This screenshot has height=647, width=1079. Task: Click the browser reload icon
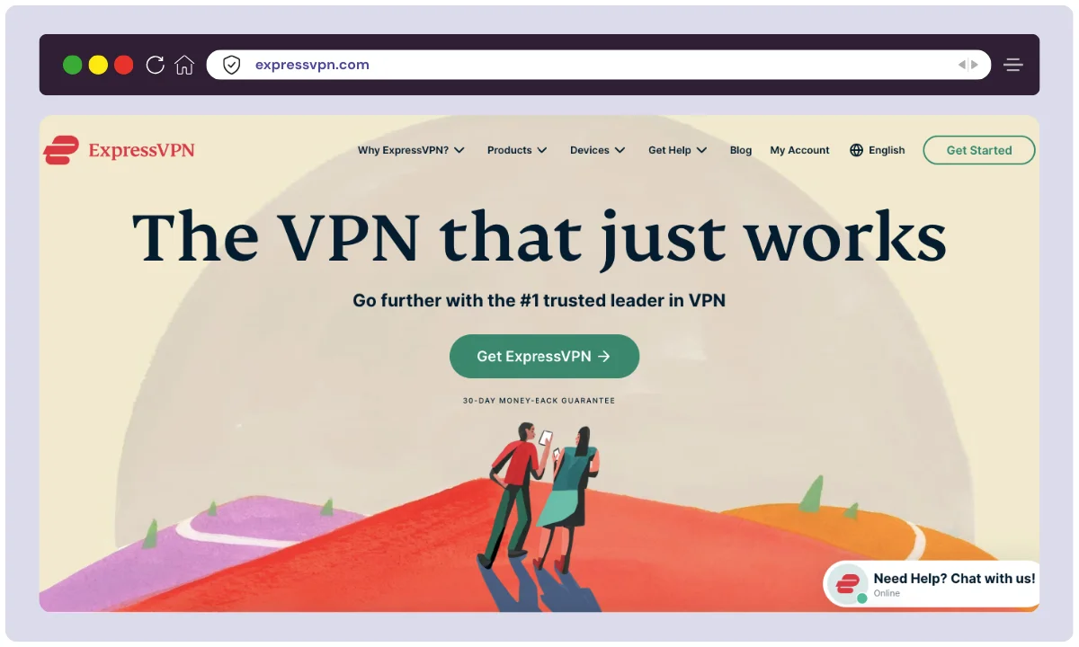(x=155, y=65)
